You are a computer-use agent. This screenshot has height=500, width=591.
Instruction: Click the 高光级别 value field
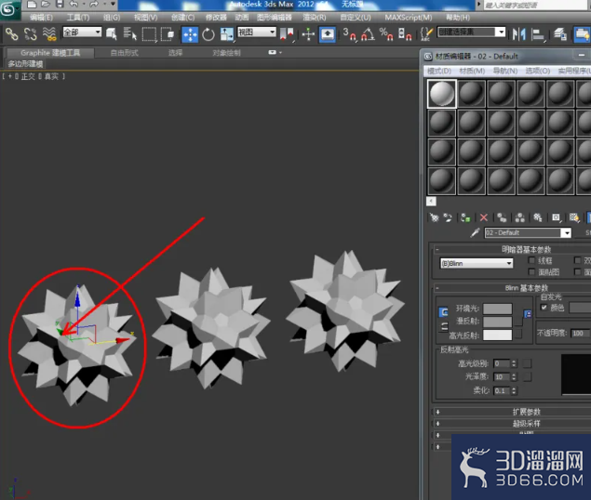click(502, 363)
